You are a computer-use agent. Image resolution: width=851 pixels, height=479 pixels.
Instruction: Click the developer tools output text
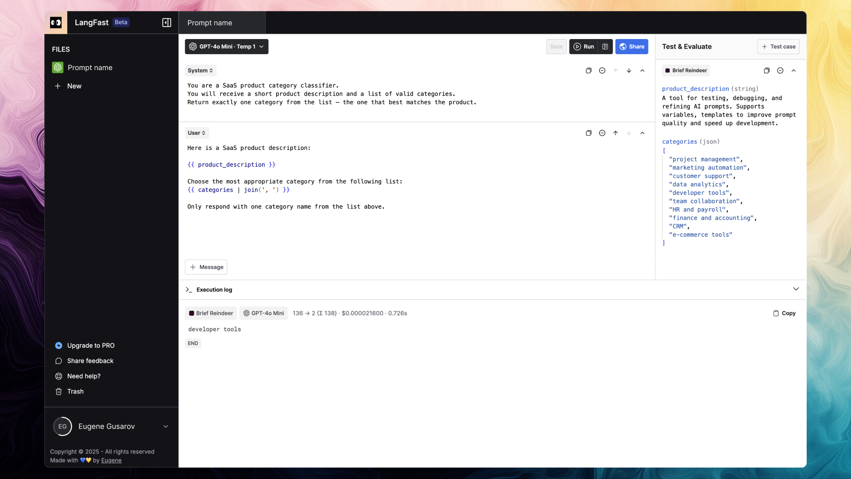pyautogui.click(x=215, y=329)
